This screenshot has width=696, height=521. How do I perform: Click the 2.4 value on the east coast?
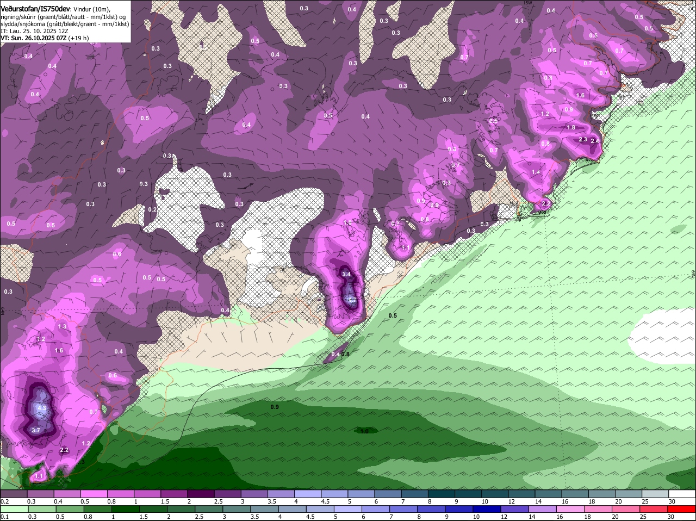click(595, 141)
